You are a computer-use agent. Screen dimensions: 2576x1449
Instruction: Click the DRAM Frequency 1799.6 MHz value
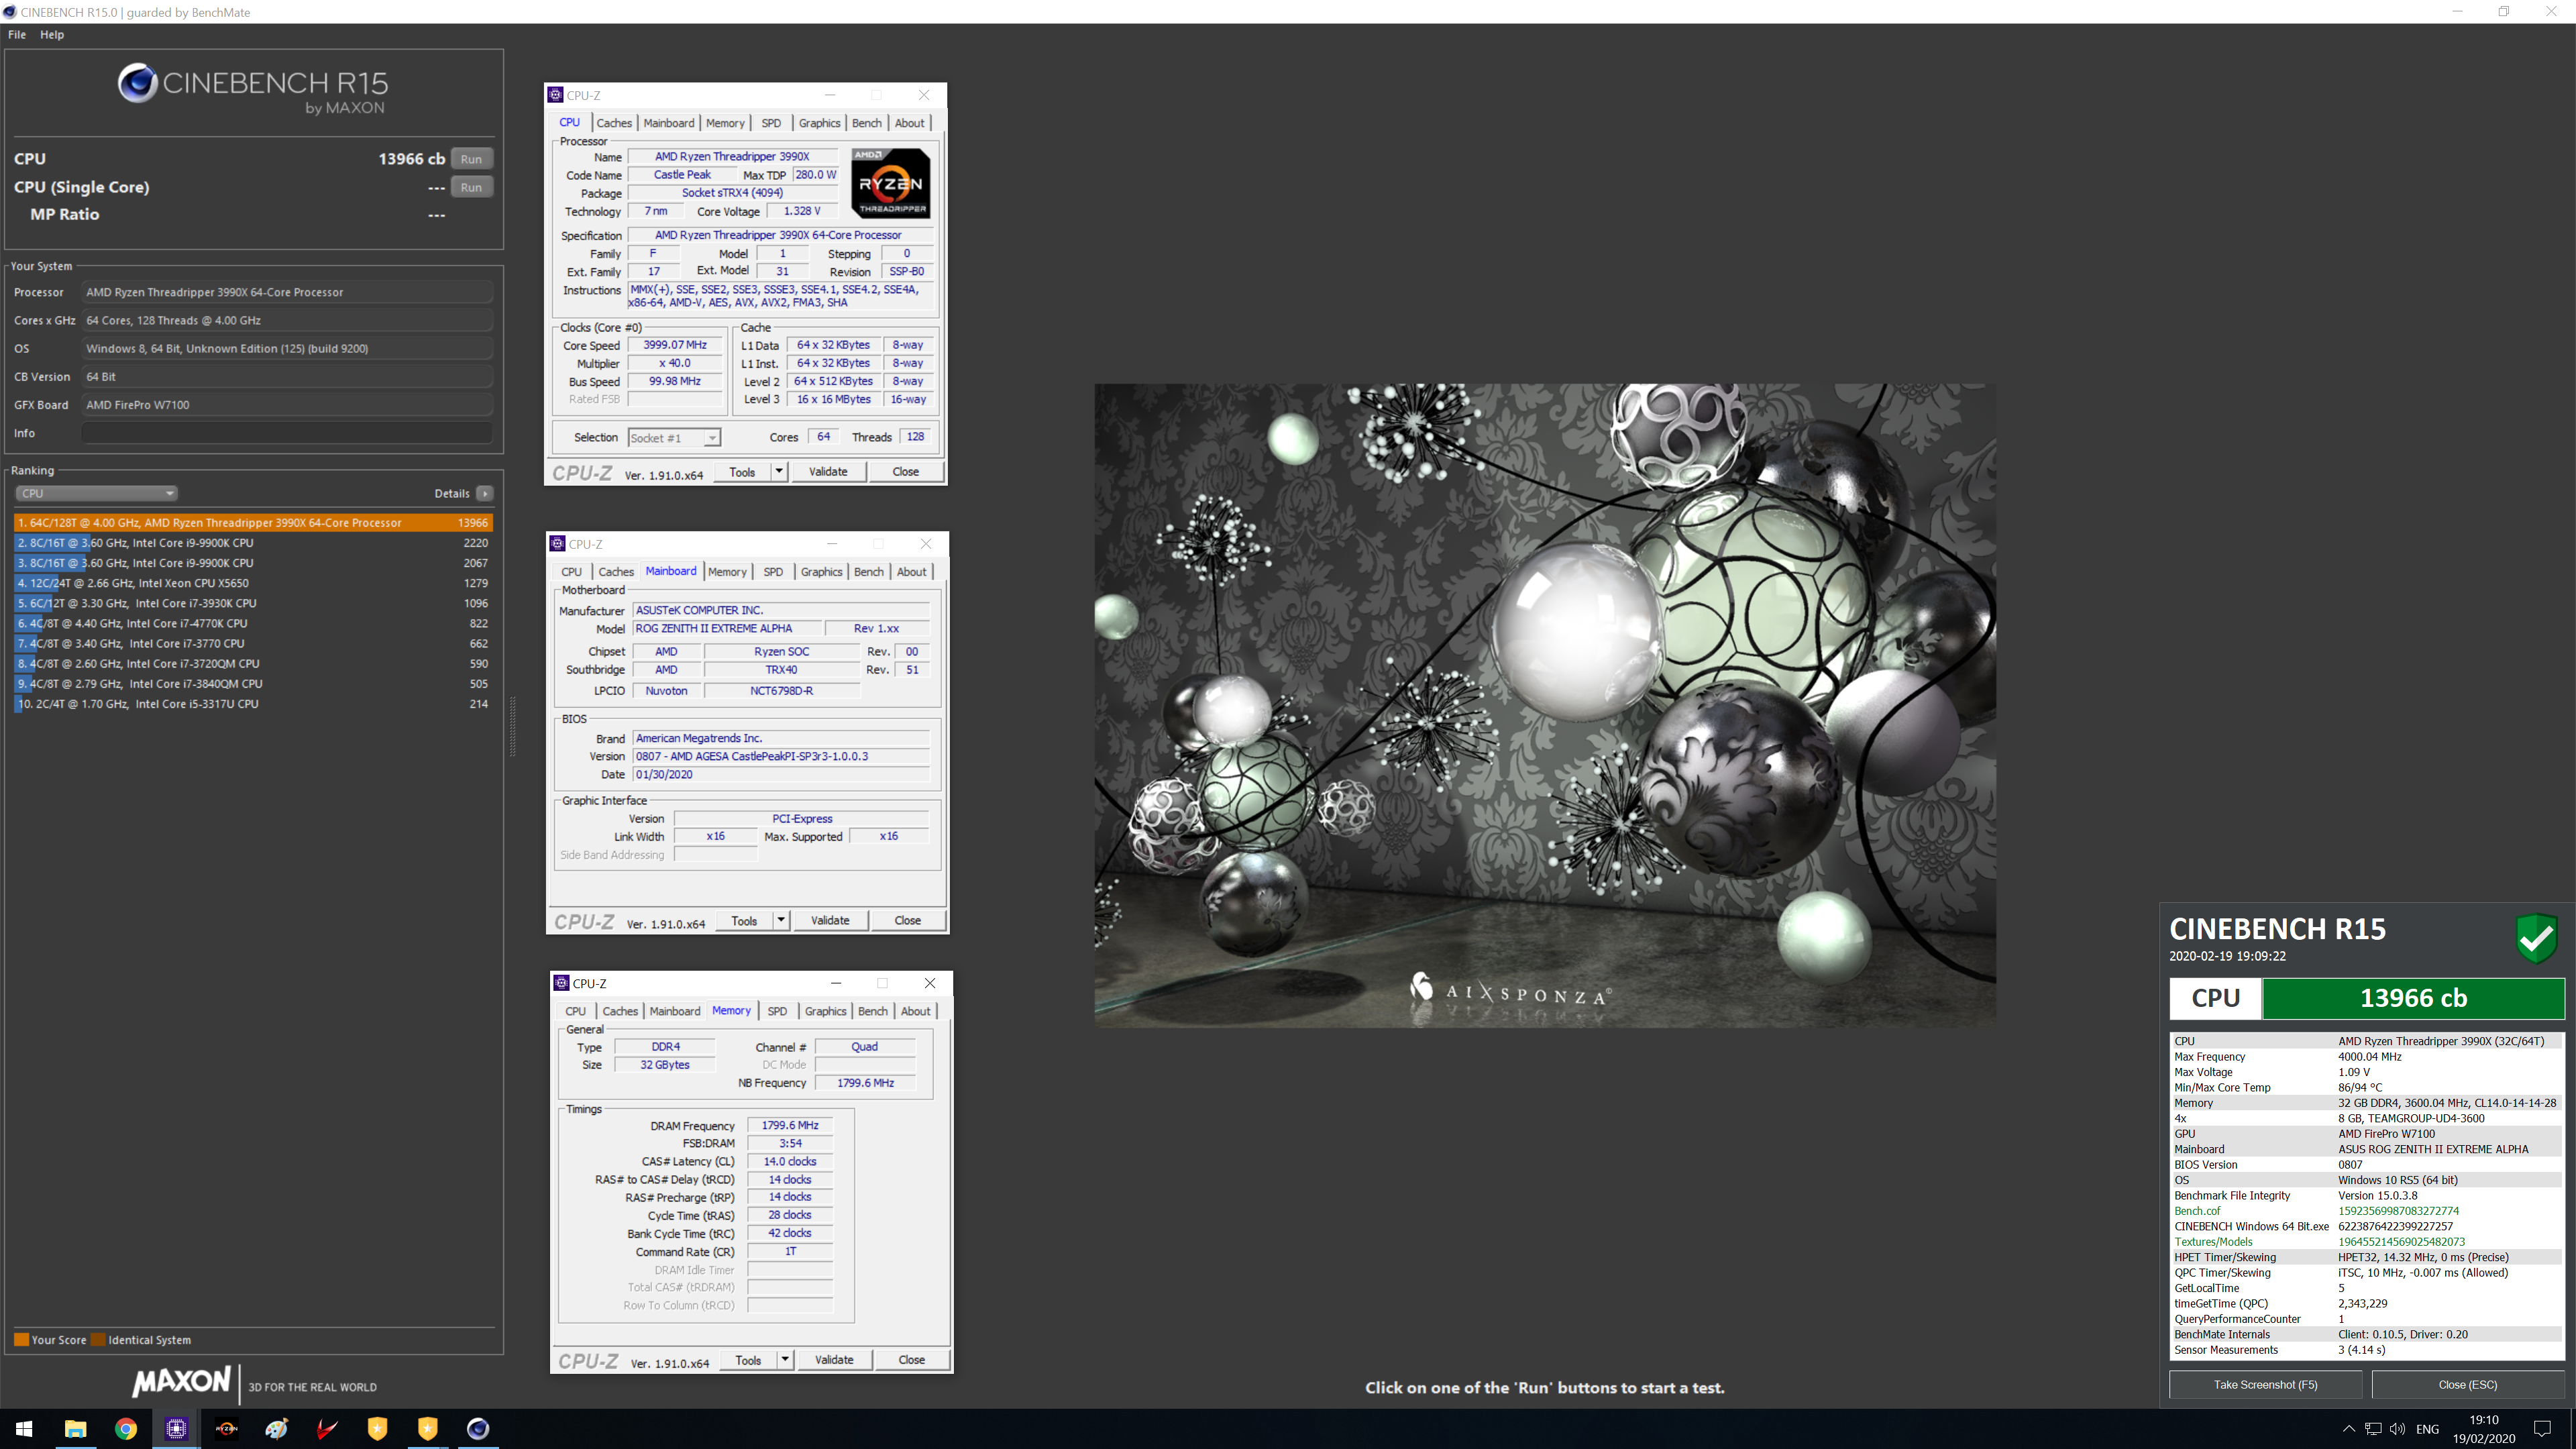point(790,1125)
